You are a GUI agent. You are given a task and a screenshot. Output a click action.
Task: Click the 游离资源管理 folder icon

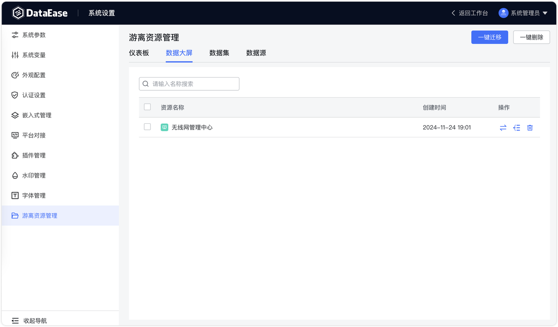point(15,215)
